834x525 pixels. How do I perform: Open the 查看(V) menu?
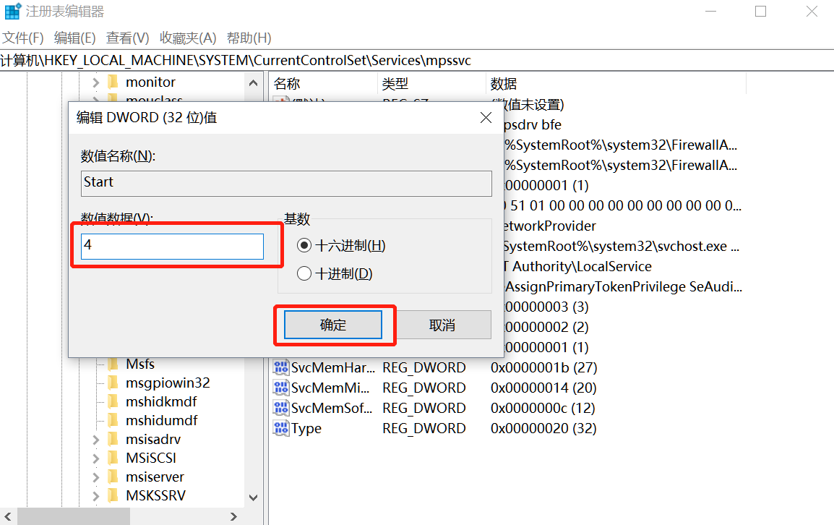127,37
